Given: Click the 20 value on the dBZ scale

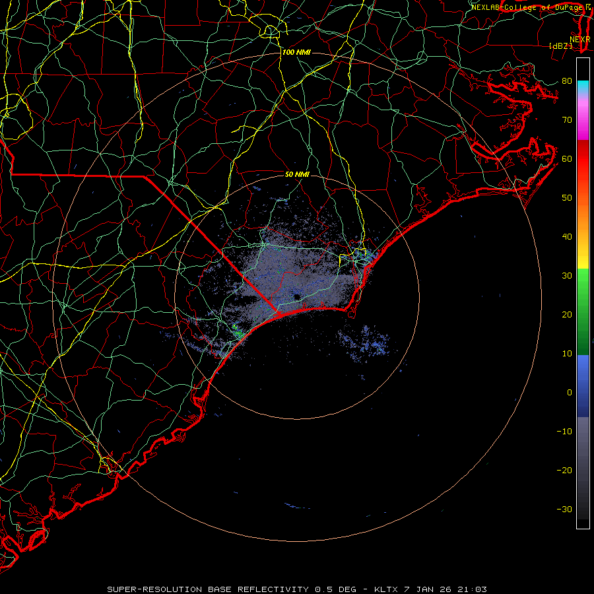Looking at the screenshot, I should [x=567, y=314].
